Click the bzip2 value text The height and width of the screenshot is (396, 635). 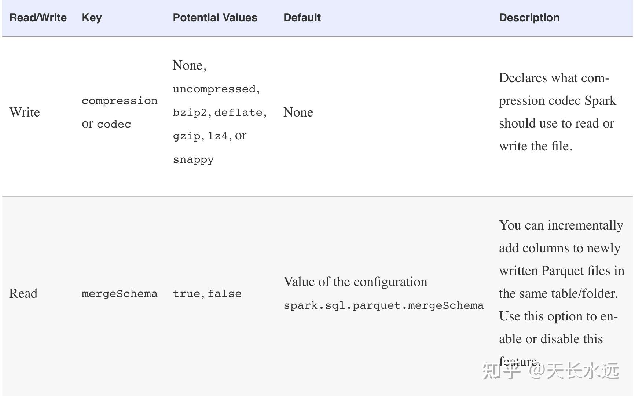[x=190, y=113]
